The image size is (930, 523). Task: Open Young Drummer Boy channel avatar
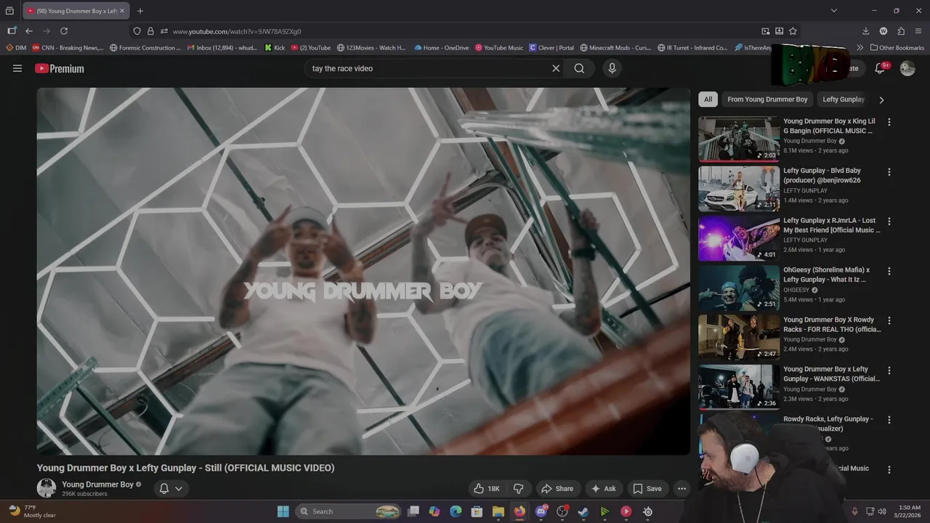coord(46,488)
